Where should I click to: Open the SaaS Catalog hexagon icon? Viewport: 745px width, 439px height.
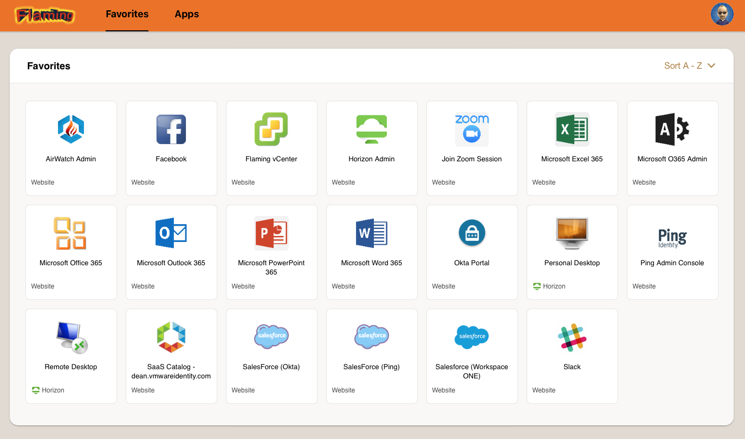pos(171,337)
